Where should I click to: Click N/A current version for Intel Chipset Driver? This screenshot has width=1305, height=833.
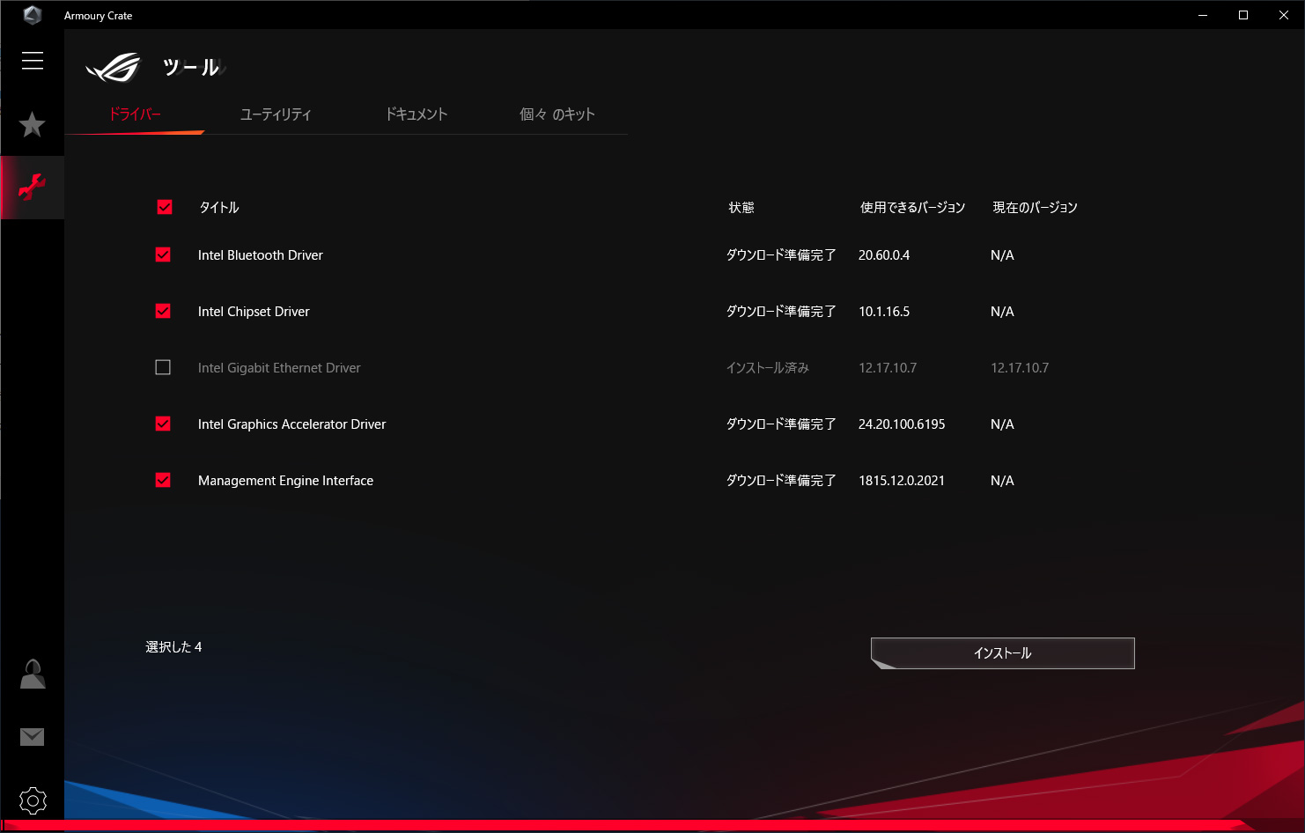[1002, 312]
